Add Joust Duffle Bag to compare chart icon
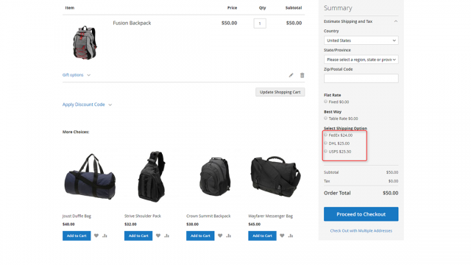The height and width of the screenshot is (265, 471). pos(105,236)
